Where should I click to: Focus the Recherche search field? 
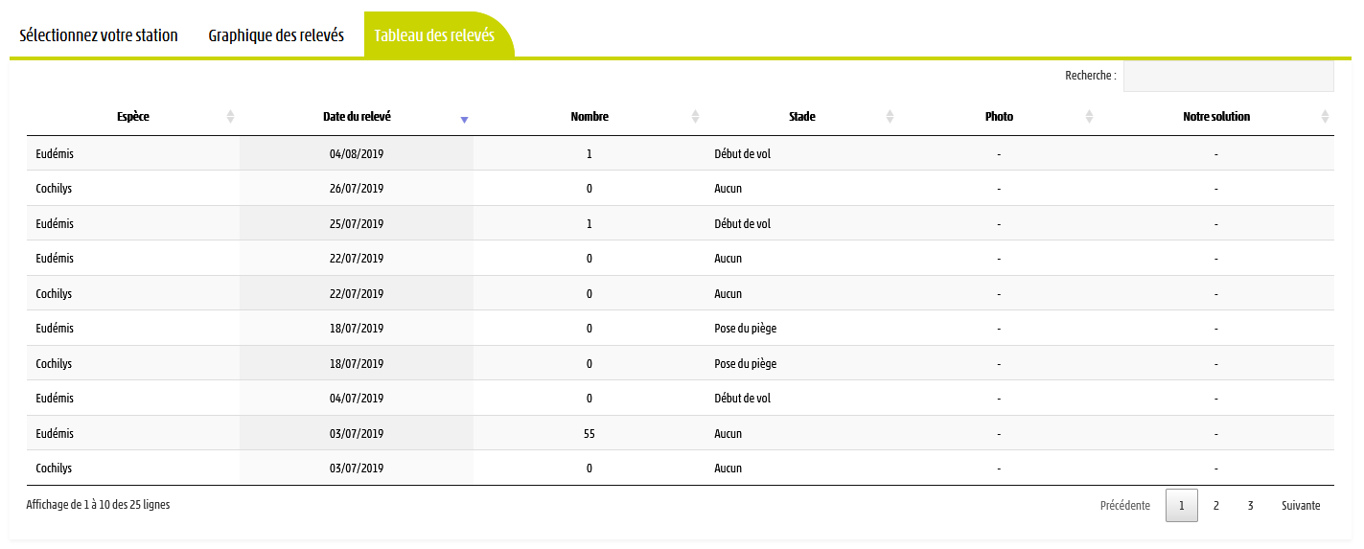(x=1228, y=76)
